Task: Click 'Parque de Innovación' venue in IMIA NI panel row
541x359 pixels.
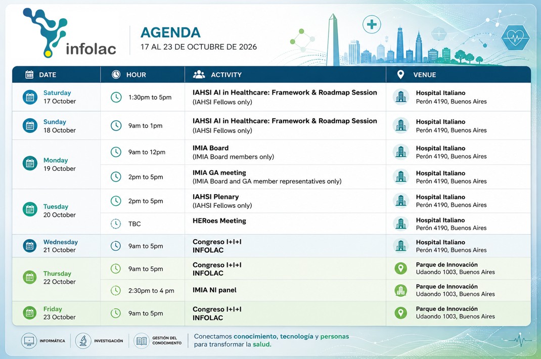Action: pyautogui.click(x=447, y=287)
